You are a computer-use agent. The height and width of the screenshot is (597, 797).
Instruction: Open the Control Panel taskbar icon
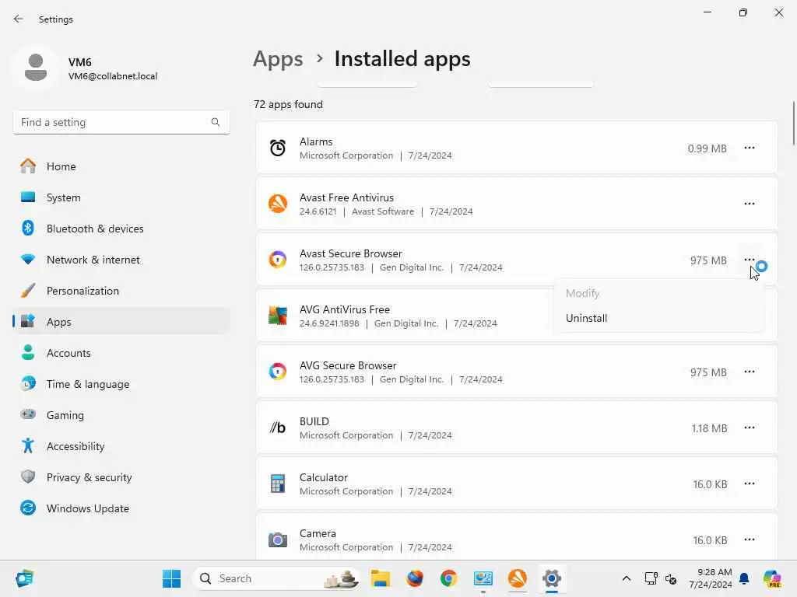click(x=483, y=578)
